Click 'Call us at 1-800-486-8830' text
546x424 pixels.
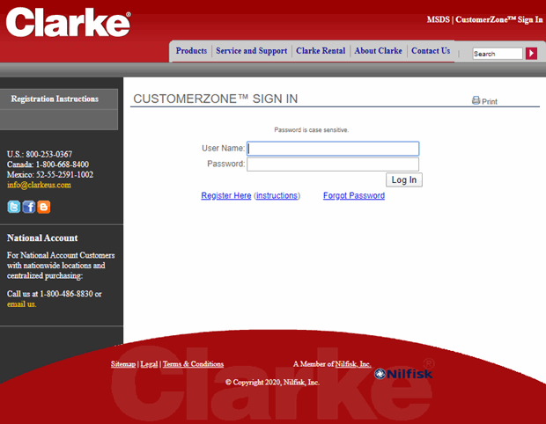tap(50, 294)
